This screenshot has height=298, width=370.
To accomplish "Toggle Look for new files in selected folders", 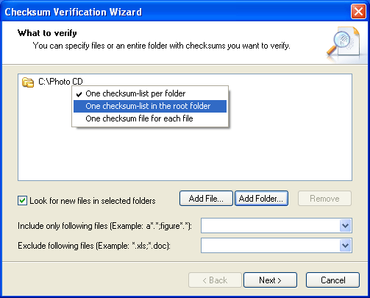I will [22, 200].
